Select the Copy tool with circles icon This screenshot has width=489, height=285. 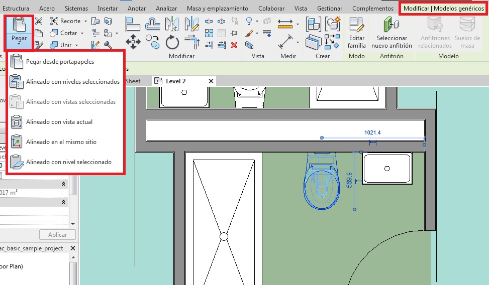coord(153,42)
